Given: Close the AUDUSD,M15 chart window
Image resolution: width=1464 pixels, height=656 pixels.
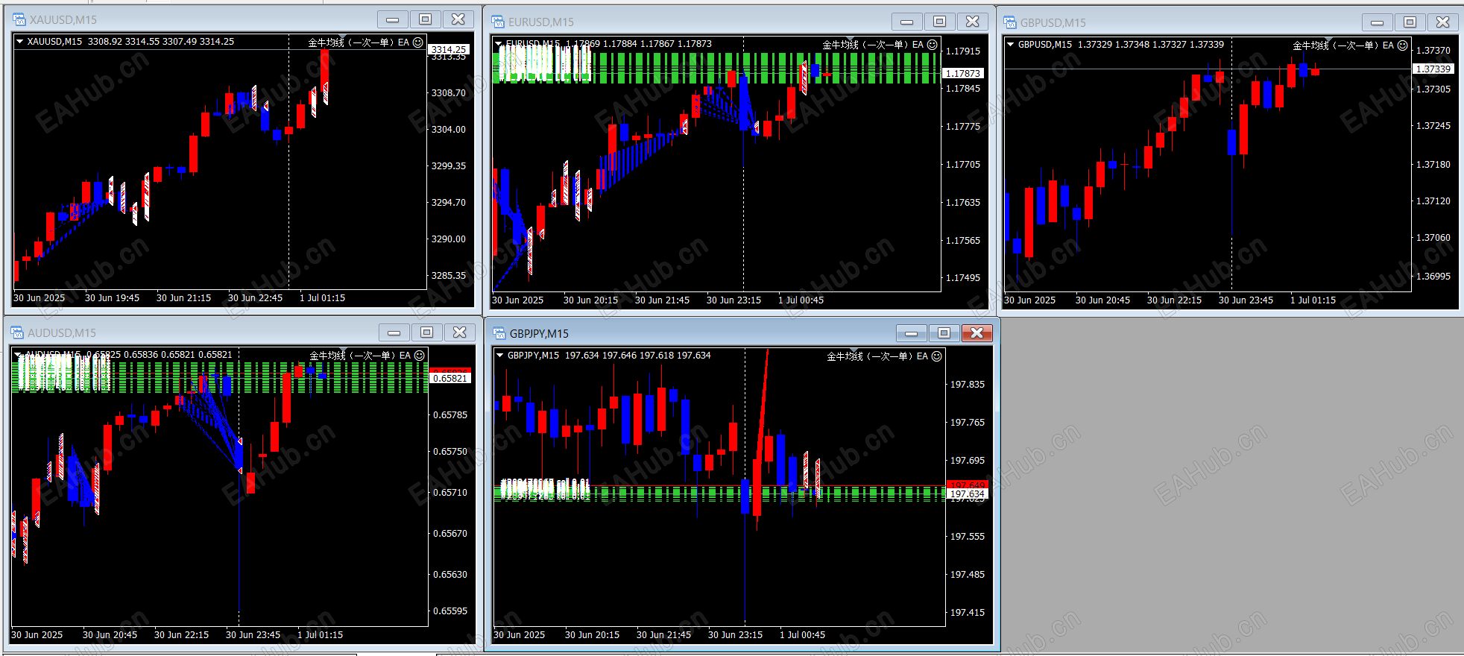Looking at the screenshot, I should (x=460, y=332).
